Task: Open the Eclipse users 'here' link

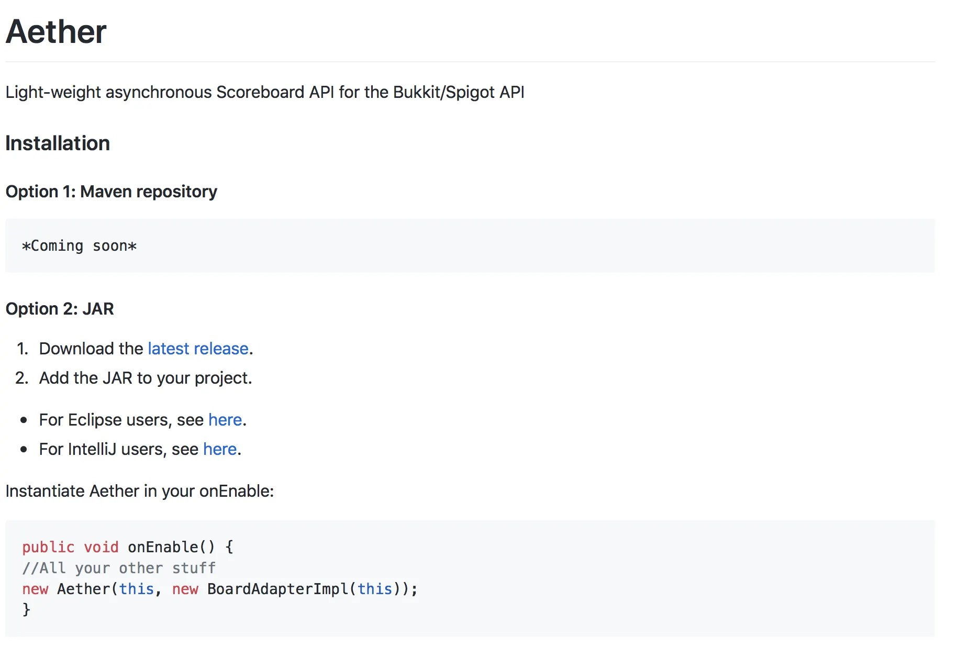Action: point(225,420)
